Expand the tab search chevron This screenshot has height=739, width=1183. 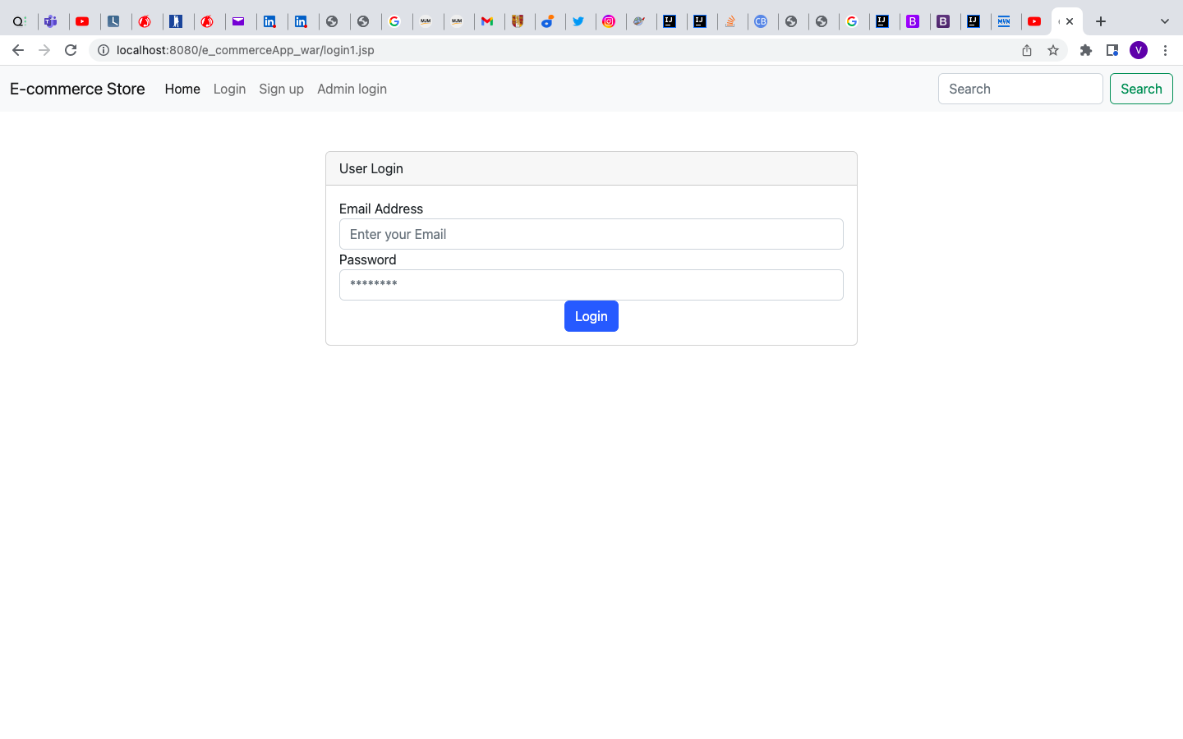point(1165,21)
